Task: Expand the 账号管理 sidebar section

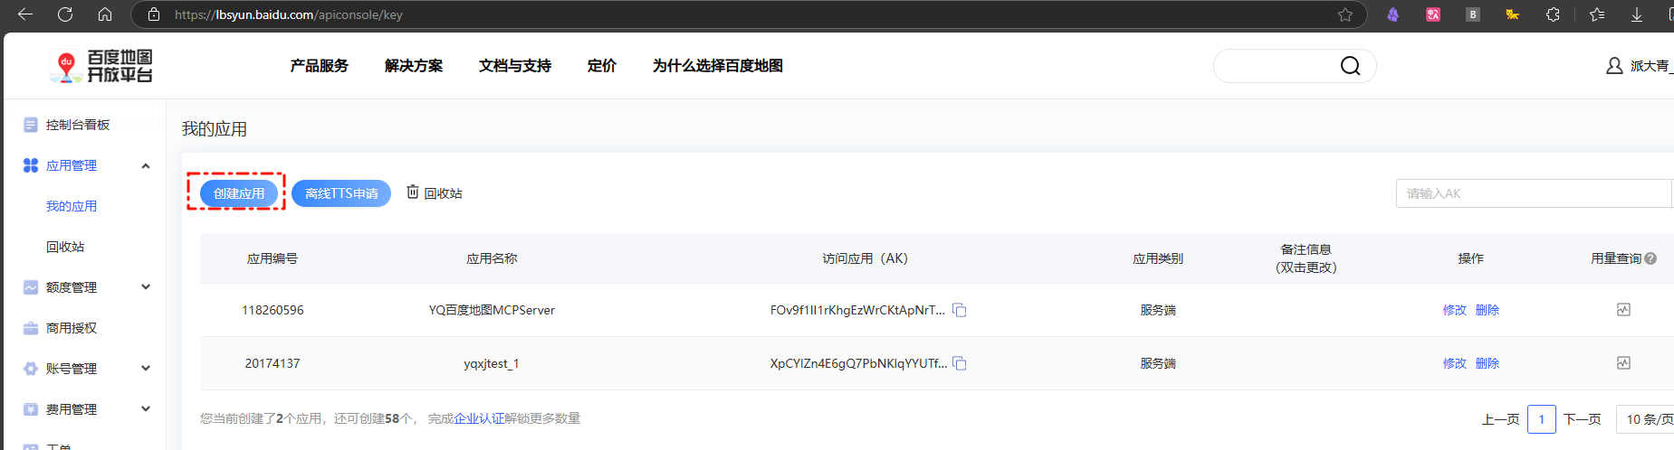Action: coord(146,369)
